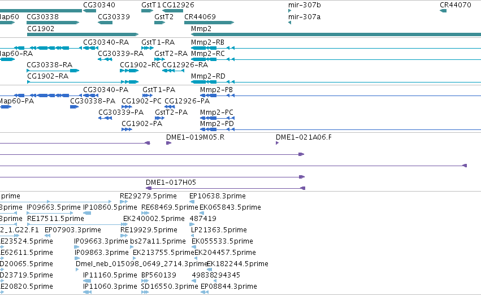Select EST EK182244.5prime label
Viewport: 481px width, 295px height.
click(x=238, y=264)
